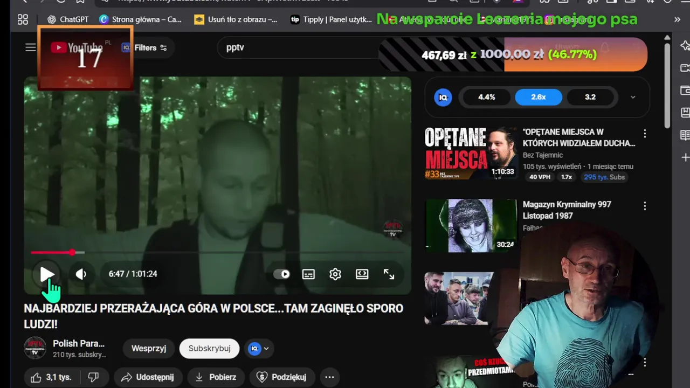Open the OPĘTANE MIEJSCA W KTÓRYCH video title

(x=579, y=137)
